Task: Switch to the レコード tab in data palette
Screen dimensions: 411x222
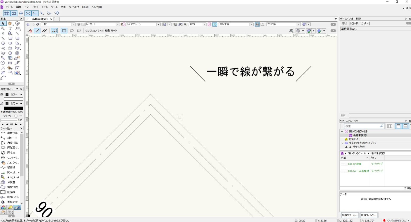Action: tap(354, 24)
